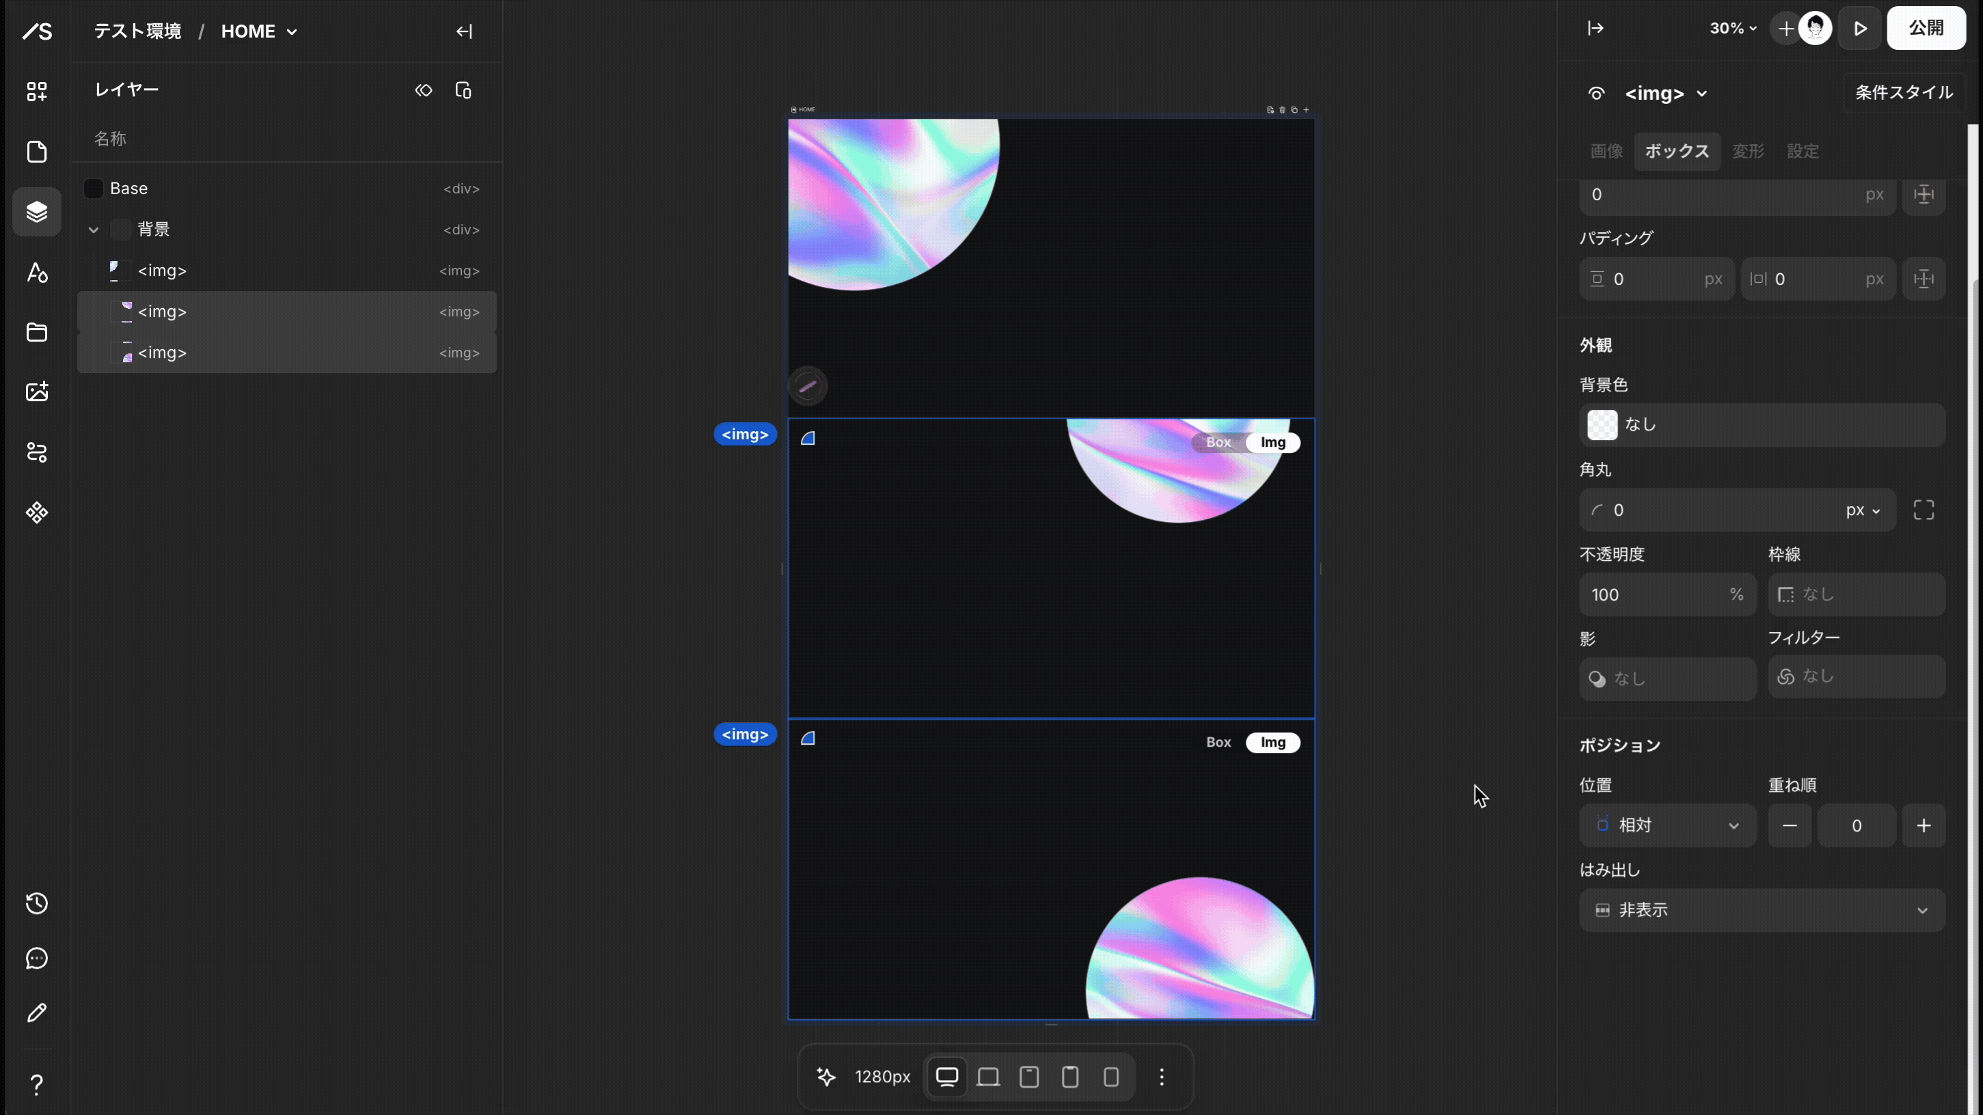Open the version history icon

pyautogui.click(x=36, y=903)
